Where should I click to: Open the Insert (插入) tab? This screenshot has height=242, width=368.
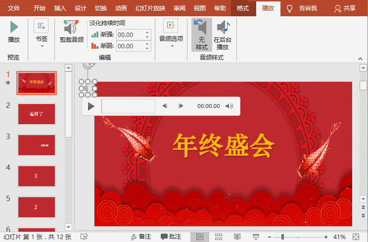60,8
